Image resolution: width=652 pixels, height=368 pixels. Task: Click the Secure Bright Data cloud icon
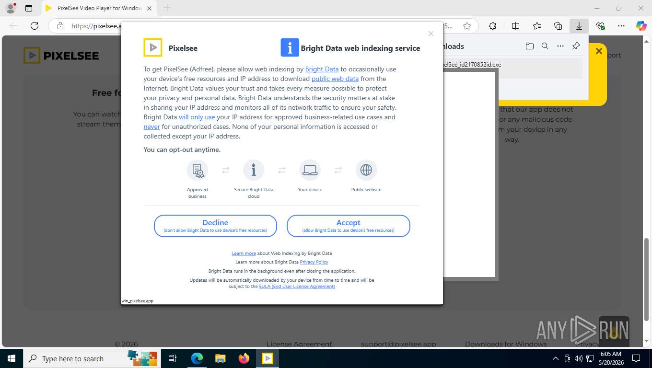(x=254, y=170)
